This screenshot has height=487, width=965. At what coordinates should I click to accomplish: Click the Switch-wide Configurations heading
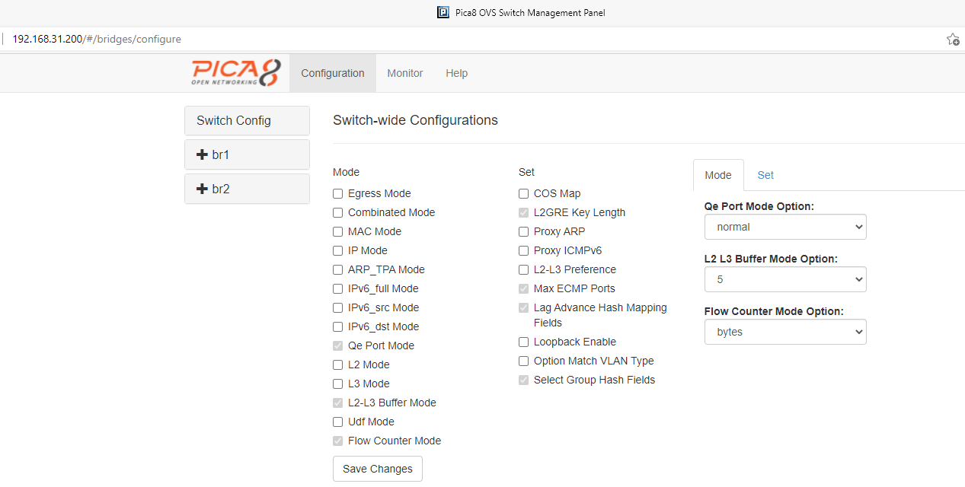click(415, 120)
